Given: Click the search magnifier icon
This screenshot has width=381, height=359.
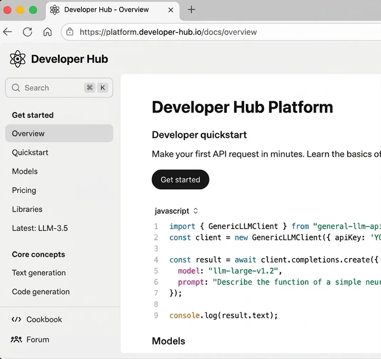Looking at the screenshot, I should point(16,88).
